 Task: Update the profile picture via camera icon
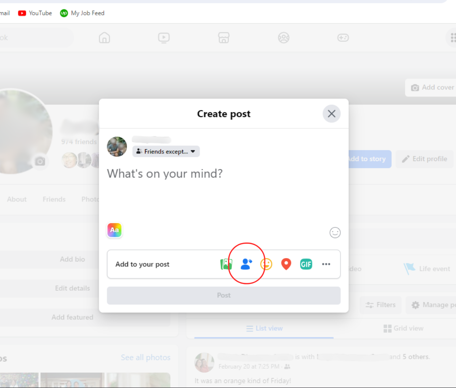(x=40, y=161)
